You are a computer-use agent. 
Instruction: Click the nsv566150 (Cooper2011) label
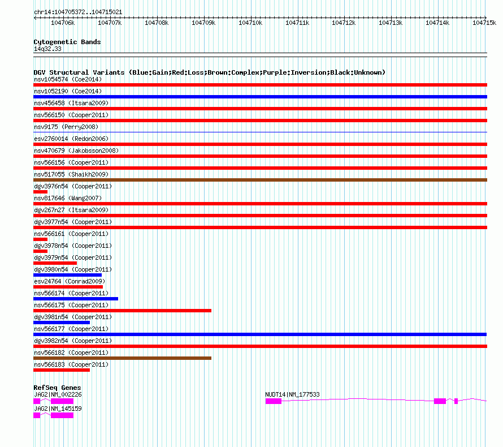(71, 115)
